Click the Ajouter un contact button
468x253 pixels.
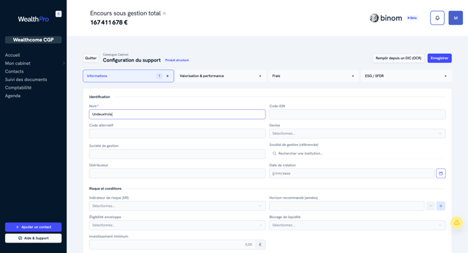33,227
